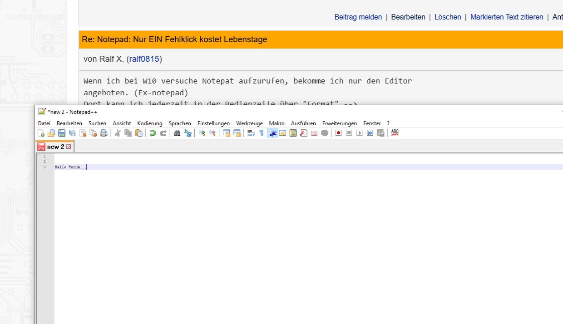The height and width of the screenshot is (324, 563).
Task: Start macro recording with red dot icon
Action: 338,133
